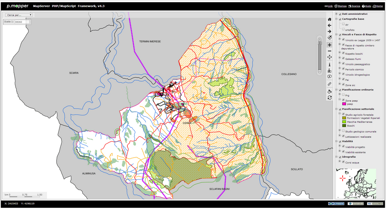This screenshot has height=210, width=386.
Task: Collapse the Dati amministrativi group
Action: coord(336,14)
